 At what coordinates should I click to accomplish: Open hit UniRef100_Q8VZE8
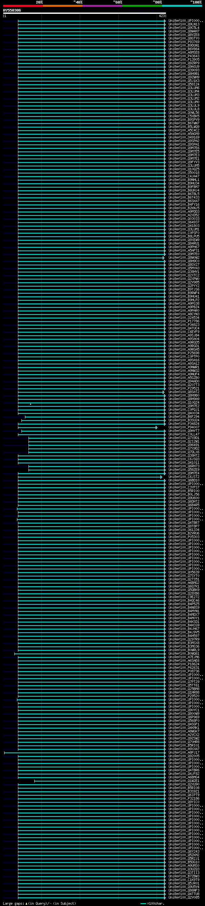tap(184, 35)
